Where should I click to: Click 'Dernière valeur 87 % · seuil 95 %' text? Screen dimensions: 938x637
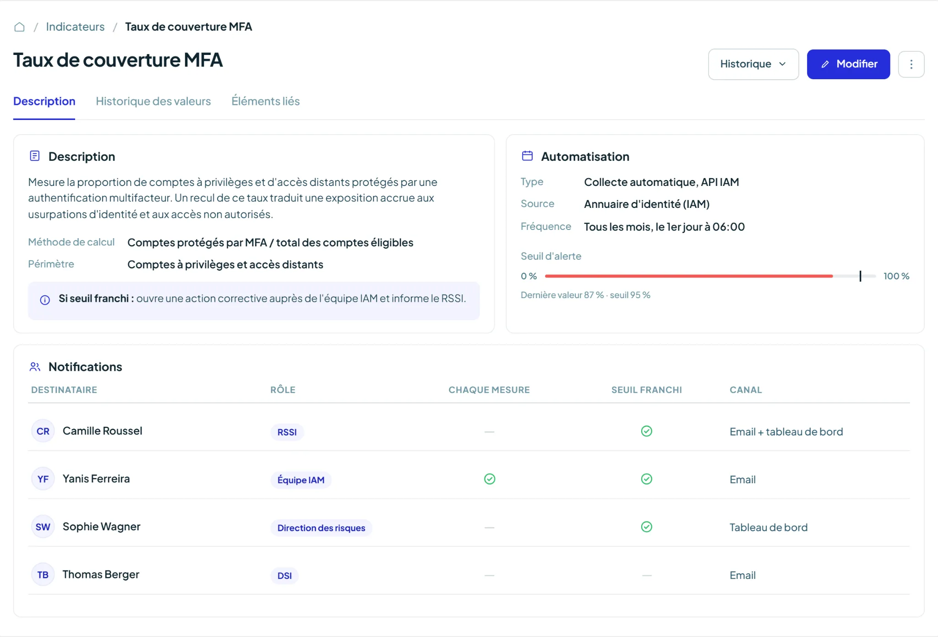[x=585, y=295]
